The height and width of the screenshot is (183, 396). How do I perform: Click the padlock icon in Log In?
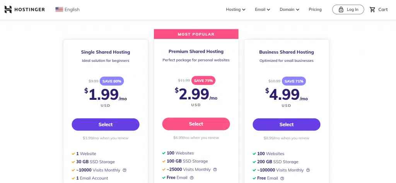coord(341,10)
